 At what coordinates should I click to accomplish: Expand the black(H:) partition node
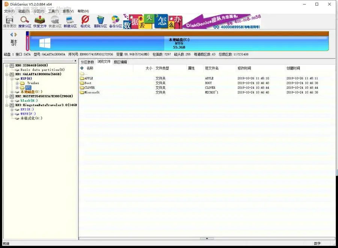[x=12, y=101]
